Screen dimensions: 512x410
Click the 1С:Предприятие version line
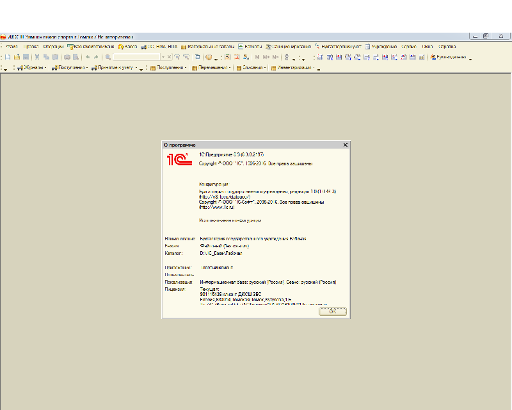pyautogui.click(x=231, y=154)
